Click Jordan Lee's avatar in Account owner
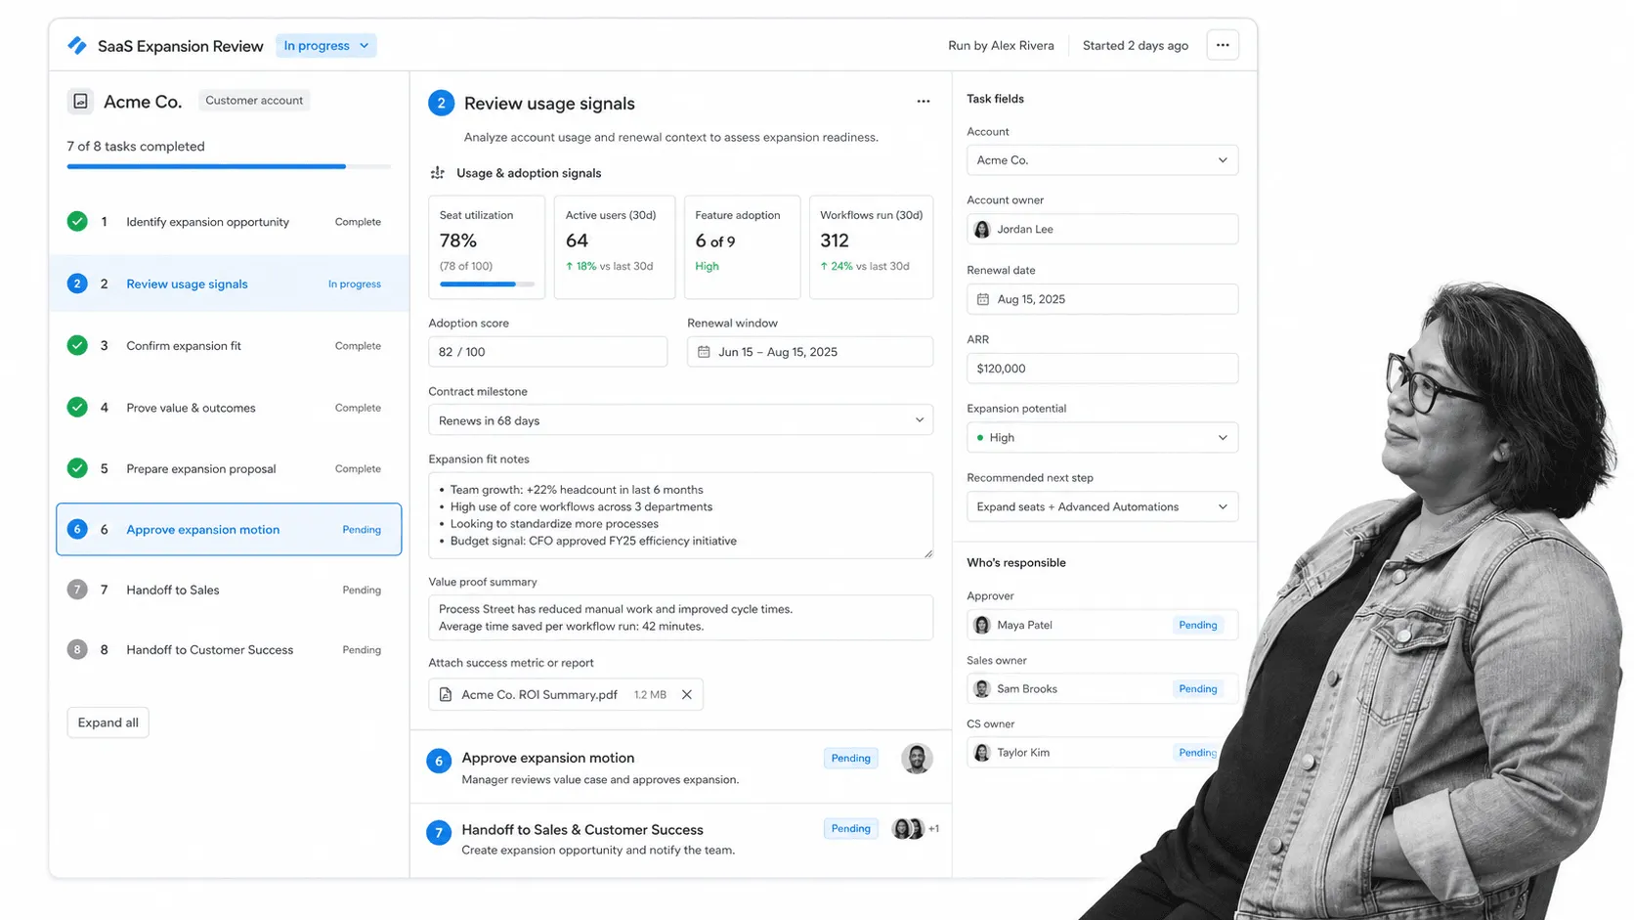The image size is (1634, 920). pos(982,229)
